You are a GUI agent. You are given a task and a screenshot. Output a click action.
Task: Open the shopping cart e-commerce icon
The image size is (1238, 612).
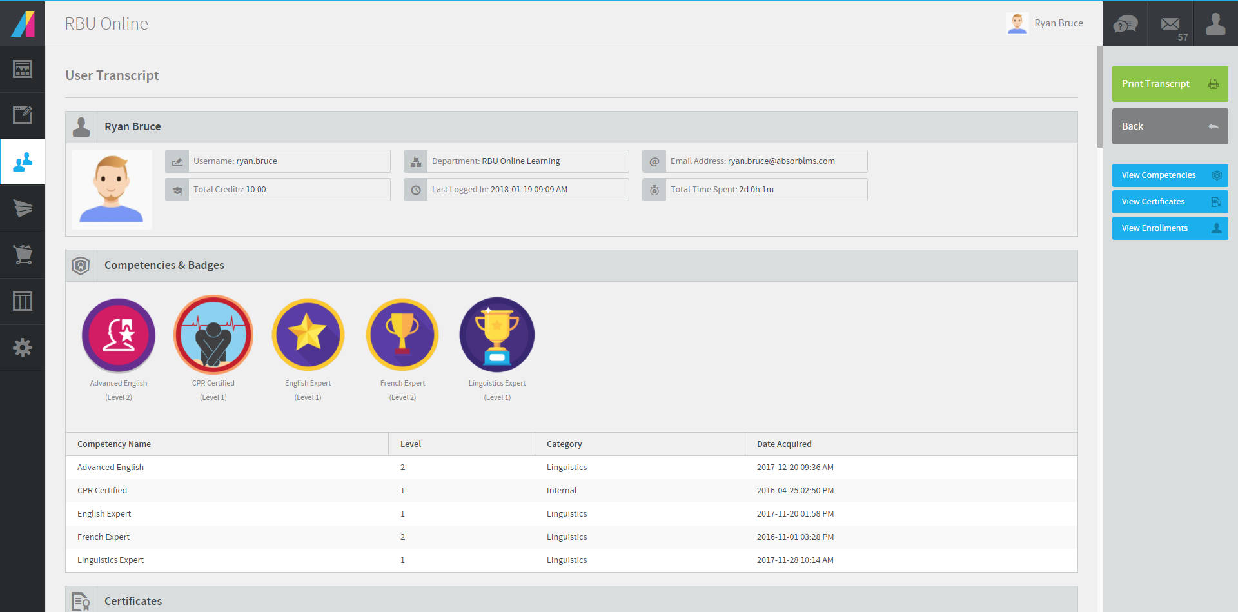(x=23, y=255)
